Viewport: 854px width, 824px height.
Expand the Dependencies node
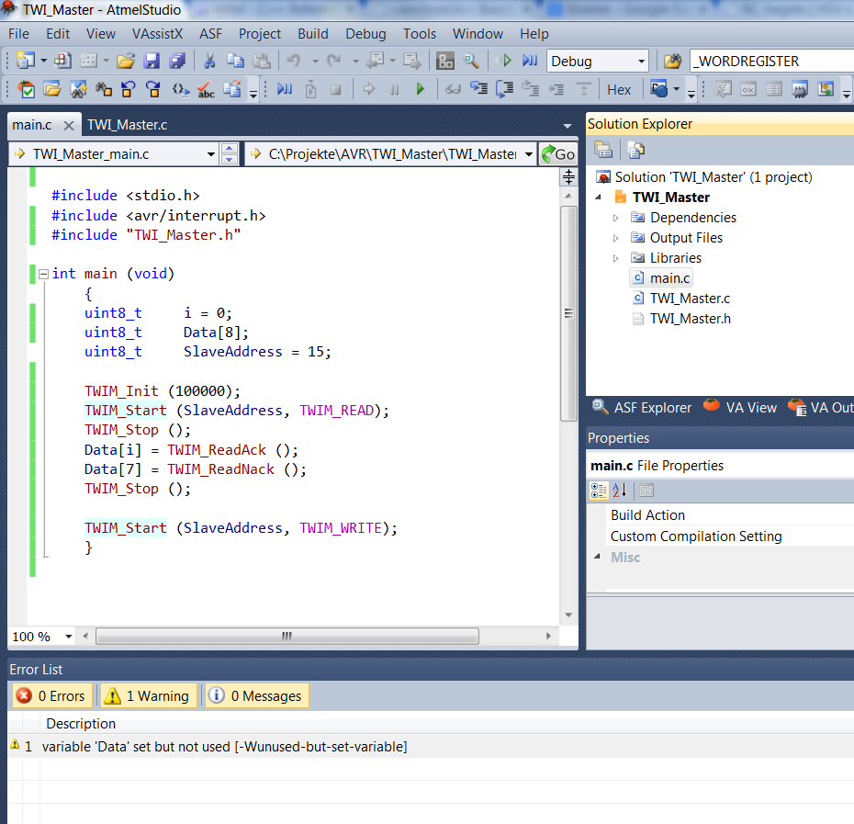click(x=615, y=218)
